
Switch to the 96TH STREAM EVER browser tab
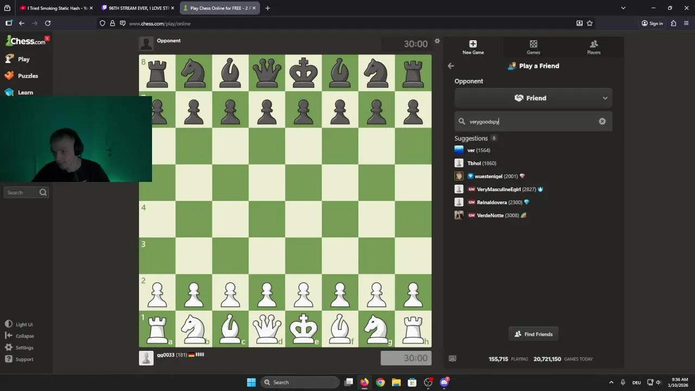pos(138,8)
